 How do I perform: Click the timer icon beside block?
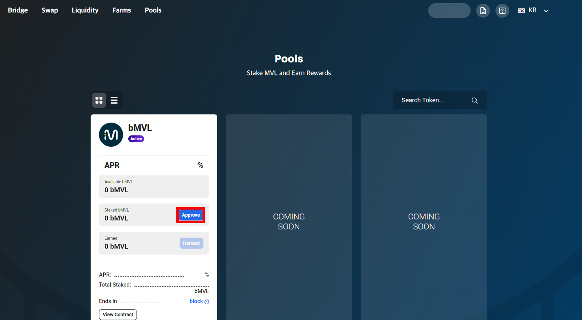(x=207, y=302)
